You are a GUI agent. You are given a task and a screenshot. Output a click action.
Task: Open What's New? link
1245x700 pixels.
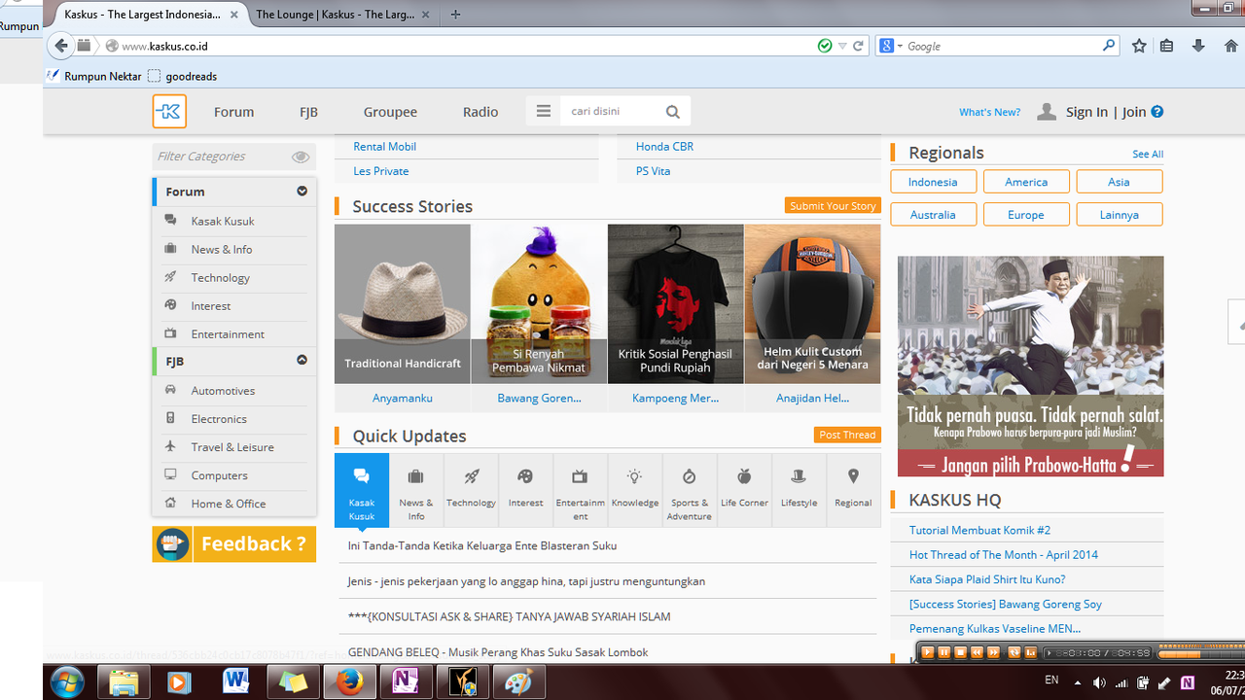pos(989,112)
